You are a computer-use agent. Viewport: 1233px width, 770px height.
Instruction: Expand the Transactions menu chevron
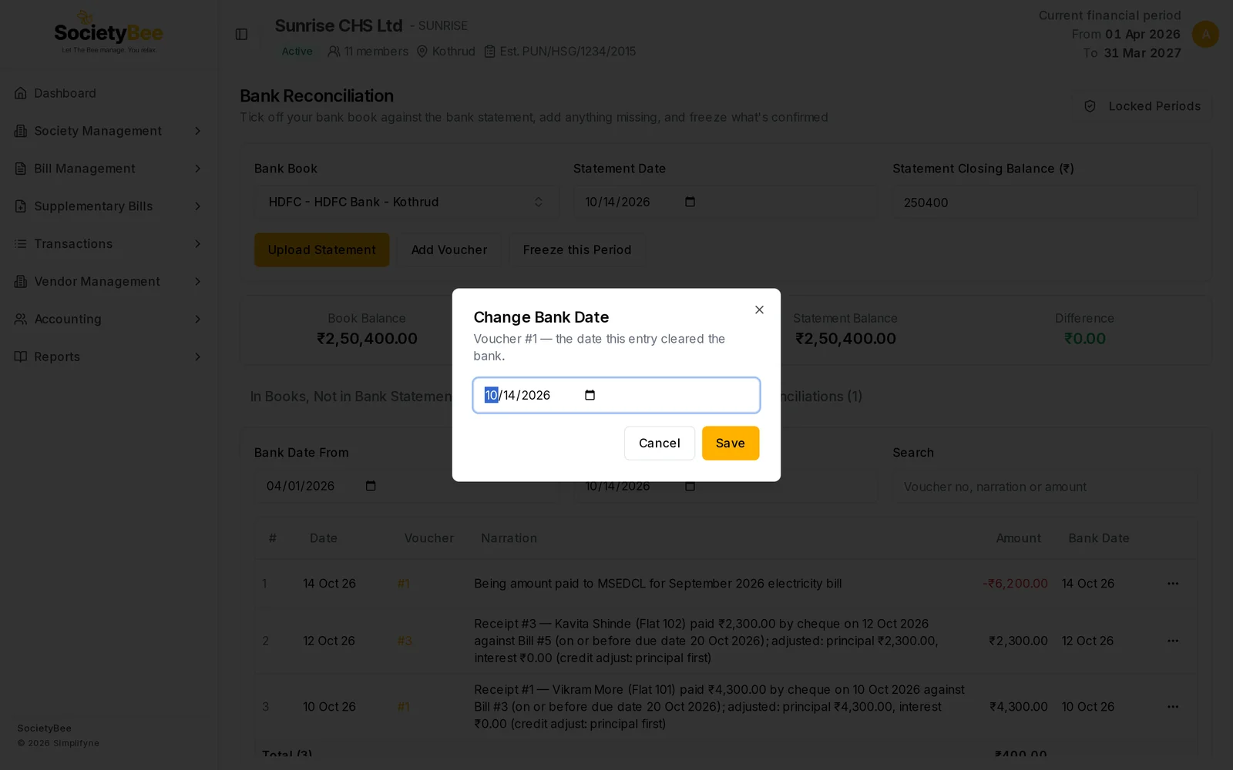[197, 244]
